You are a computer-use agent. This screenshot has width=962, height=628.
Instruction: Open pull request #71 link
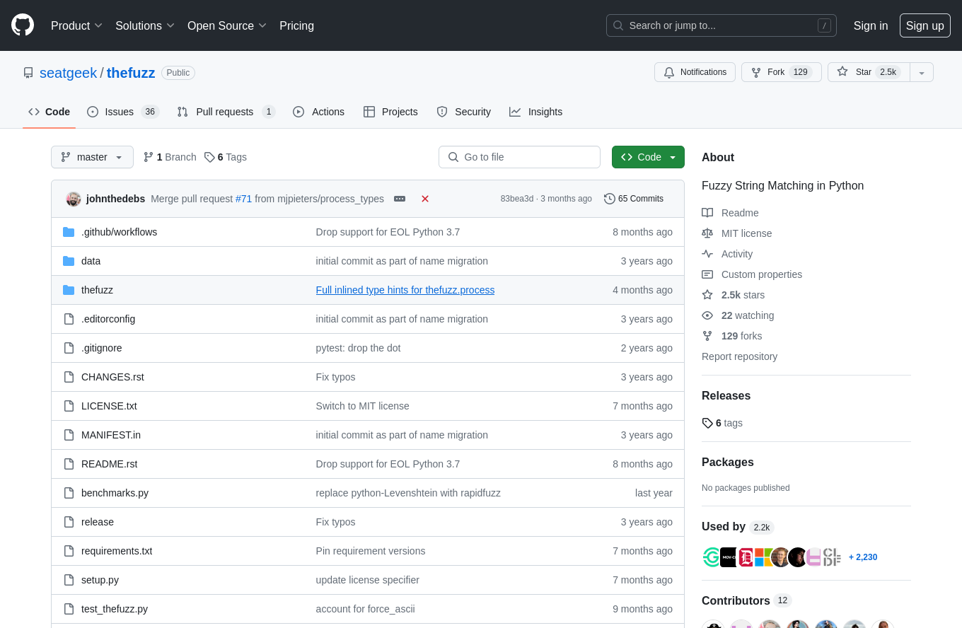point(243,199)
